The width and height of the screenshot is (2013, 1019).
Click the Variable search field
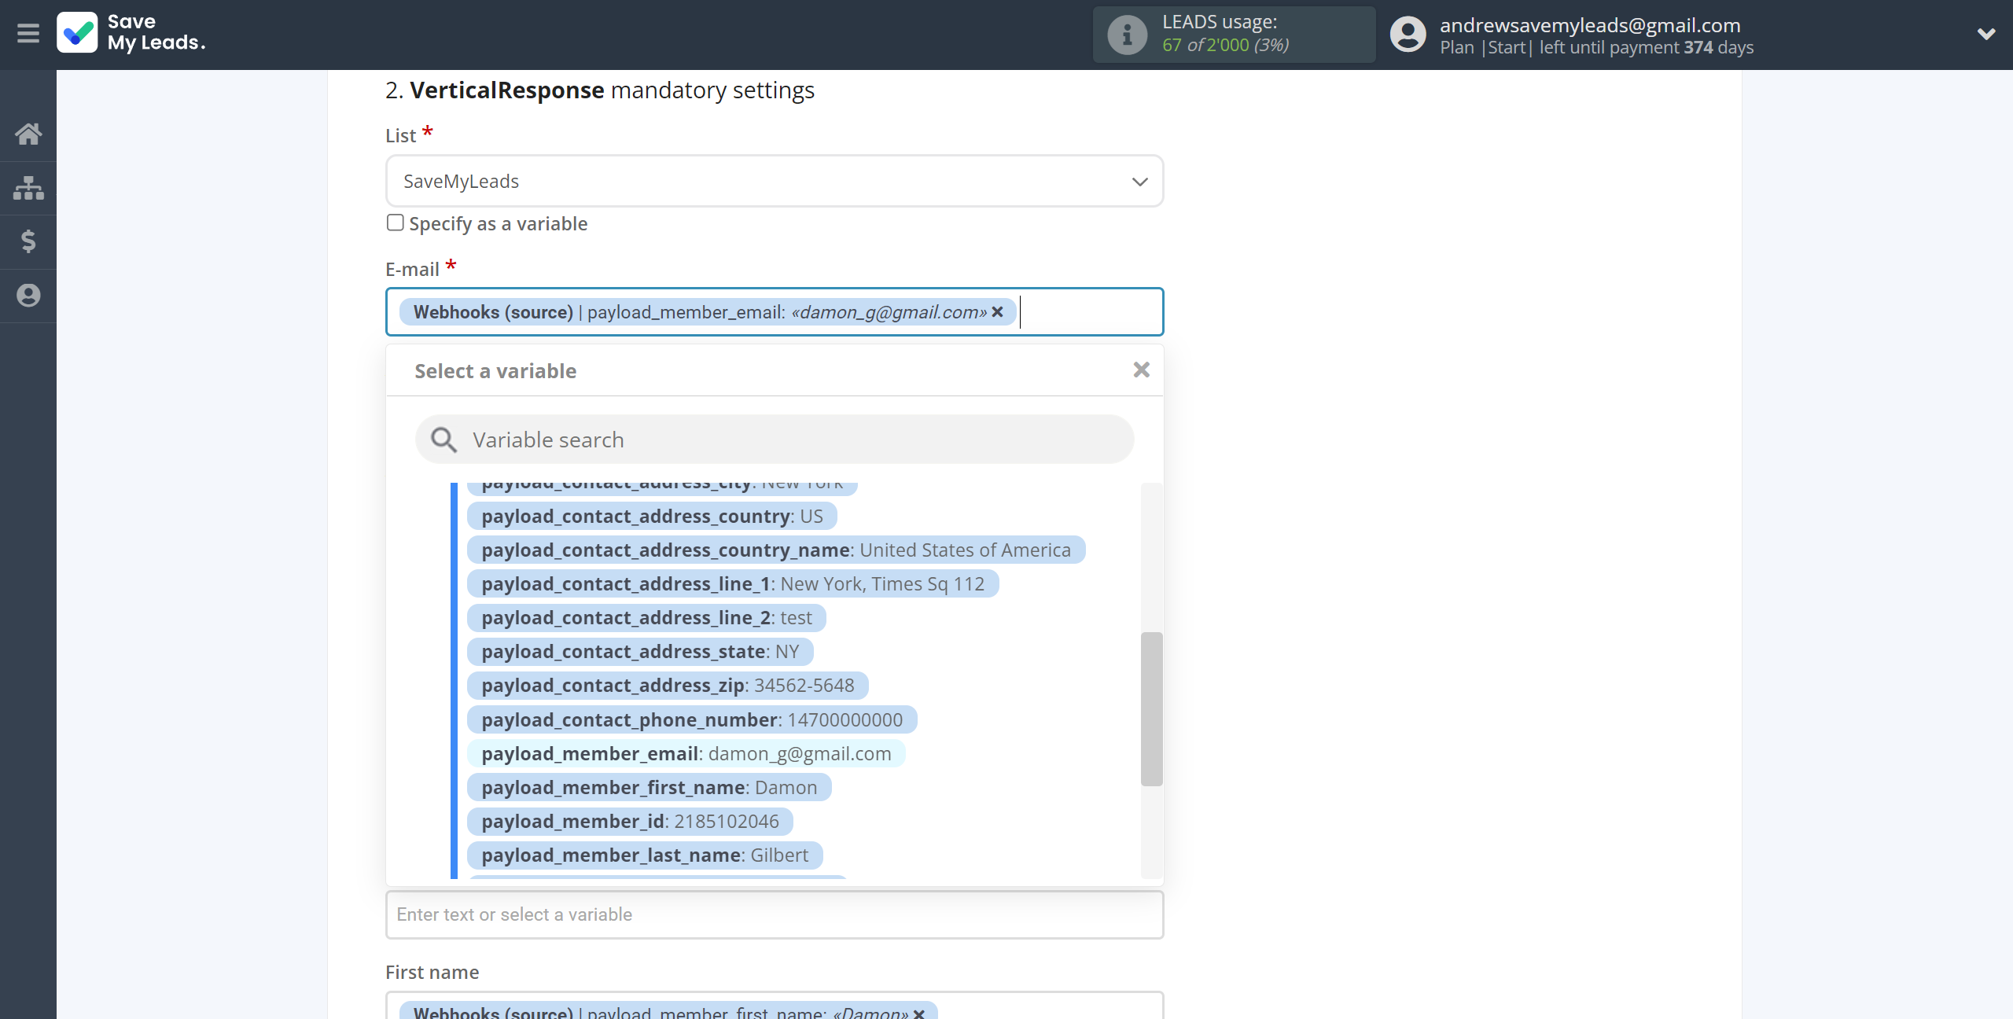pos(775,440)
